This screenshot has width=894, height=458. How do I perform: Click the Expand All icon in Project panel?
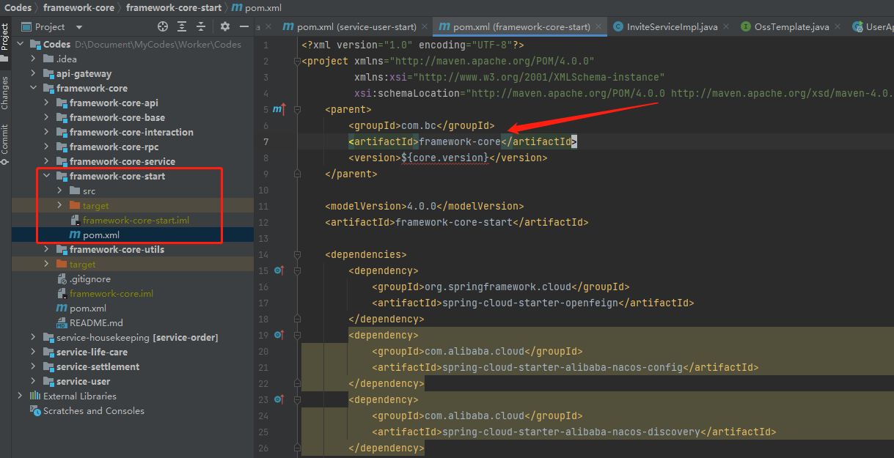(x=183, y=26)
